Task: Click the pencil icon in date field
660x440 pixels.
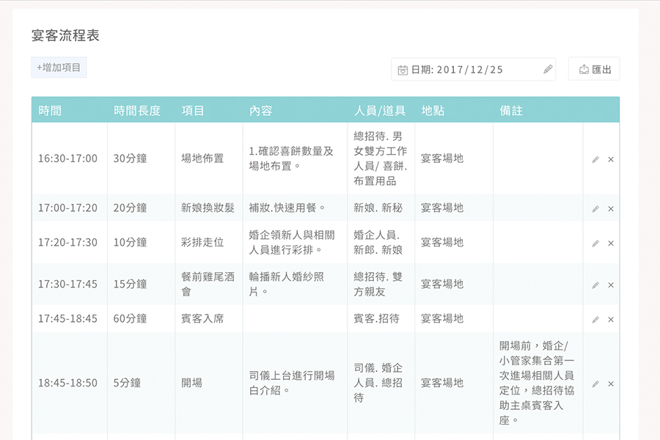Action: point(548,69)
